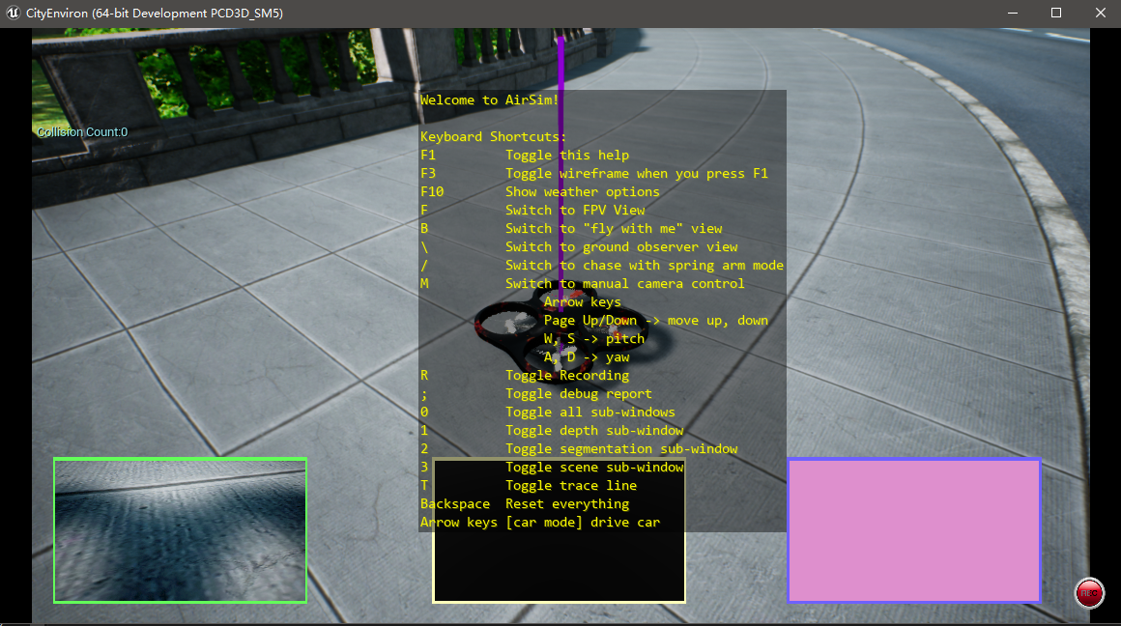Click the Collision Count indicator

81,131
